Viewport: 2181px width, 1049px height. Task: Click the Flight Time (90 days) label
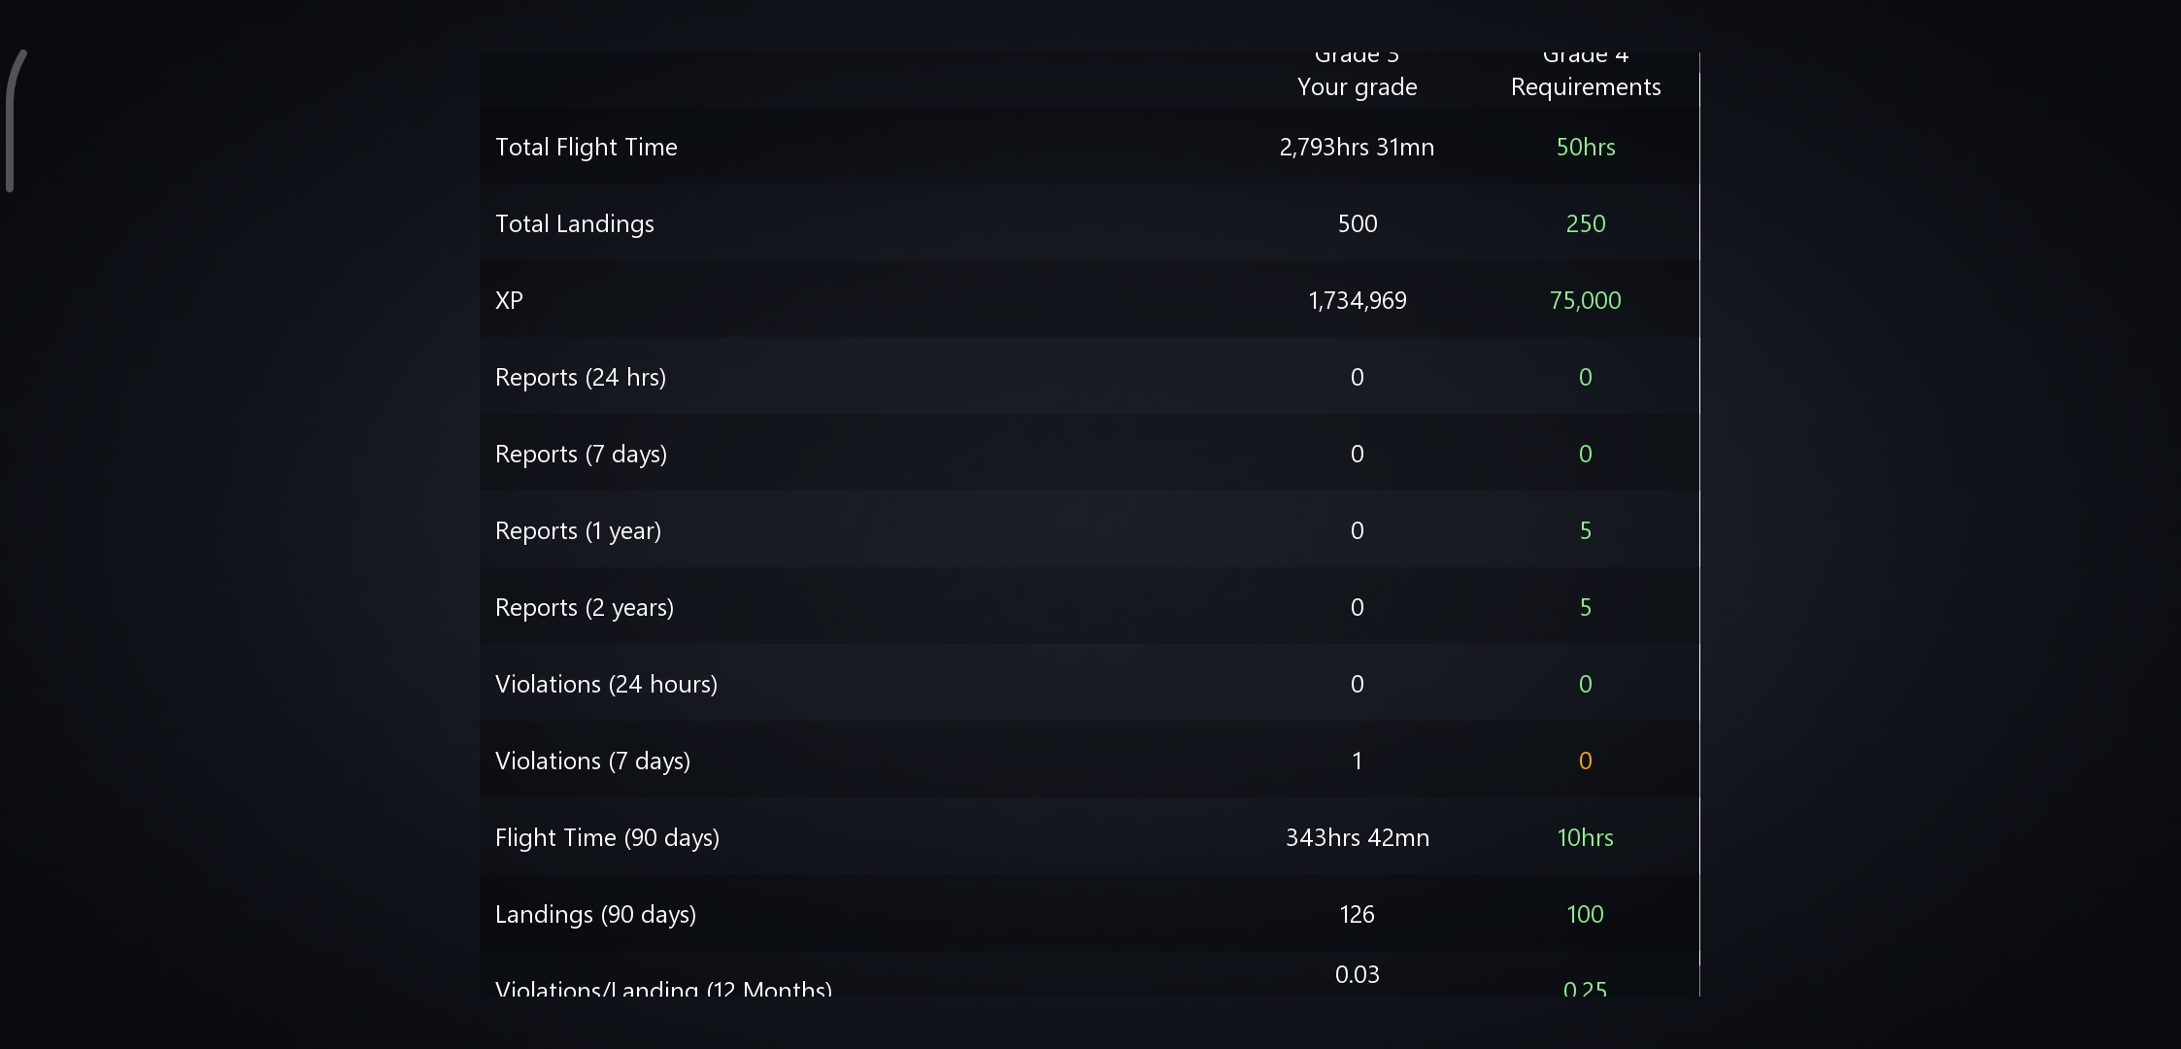pos(607,837)
